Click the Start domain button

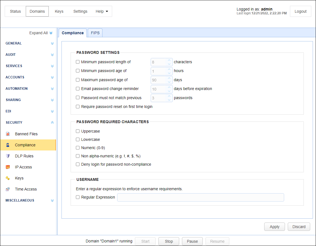click(x=145, y=241)
